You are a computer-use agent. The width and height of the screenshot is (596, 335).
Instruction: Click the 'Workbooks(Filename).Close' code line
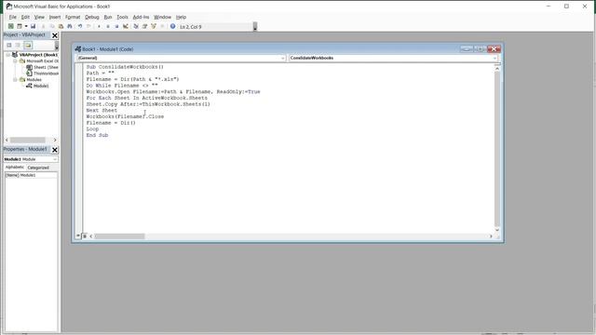(x=125, y=116)
